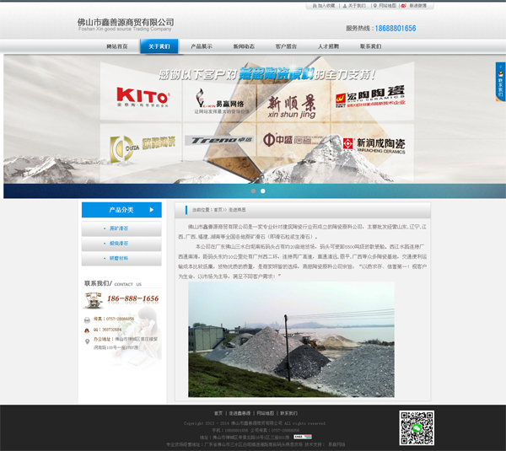Click the 办公地址 address text
506x451 pixels.
tap(126, 343)
